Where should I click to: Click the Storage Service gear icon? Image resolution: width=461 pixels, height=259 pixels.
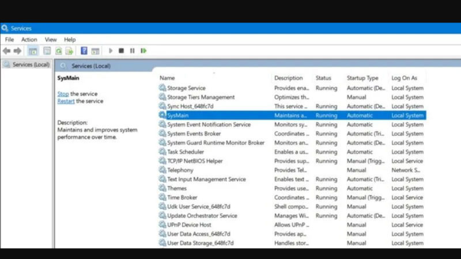coord(163,87)
